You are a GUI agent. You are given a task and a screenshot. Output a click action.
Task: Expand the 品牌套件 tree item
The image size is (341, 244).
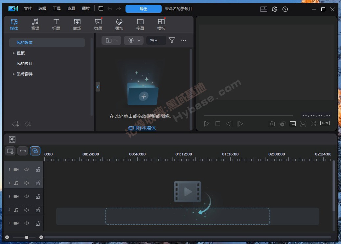click(13, 74)
